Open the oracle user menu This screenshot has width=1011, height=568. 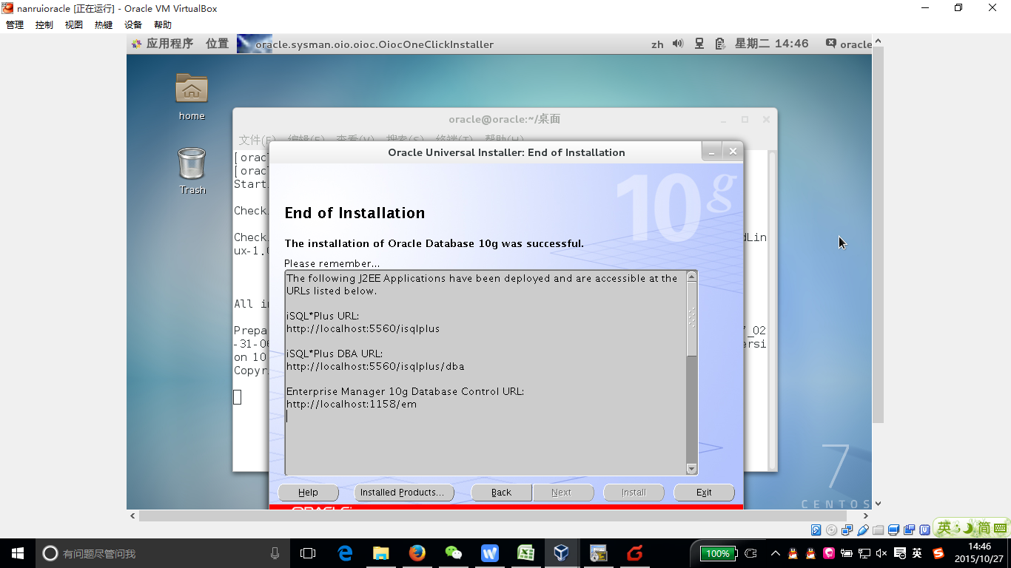pyautogui.click(x=849, y=44)
